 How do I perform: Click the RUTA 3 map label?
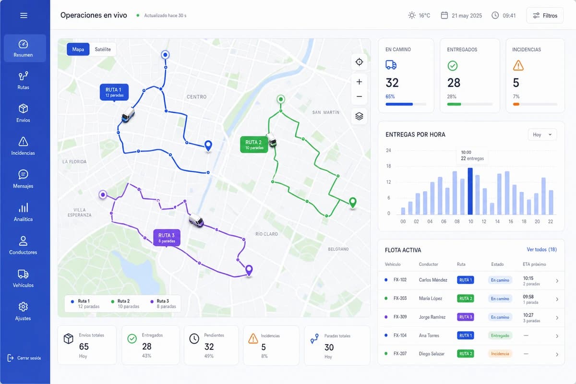pos(167,238)
